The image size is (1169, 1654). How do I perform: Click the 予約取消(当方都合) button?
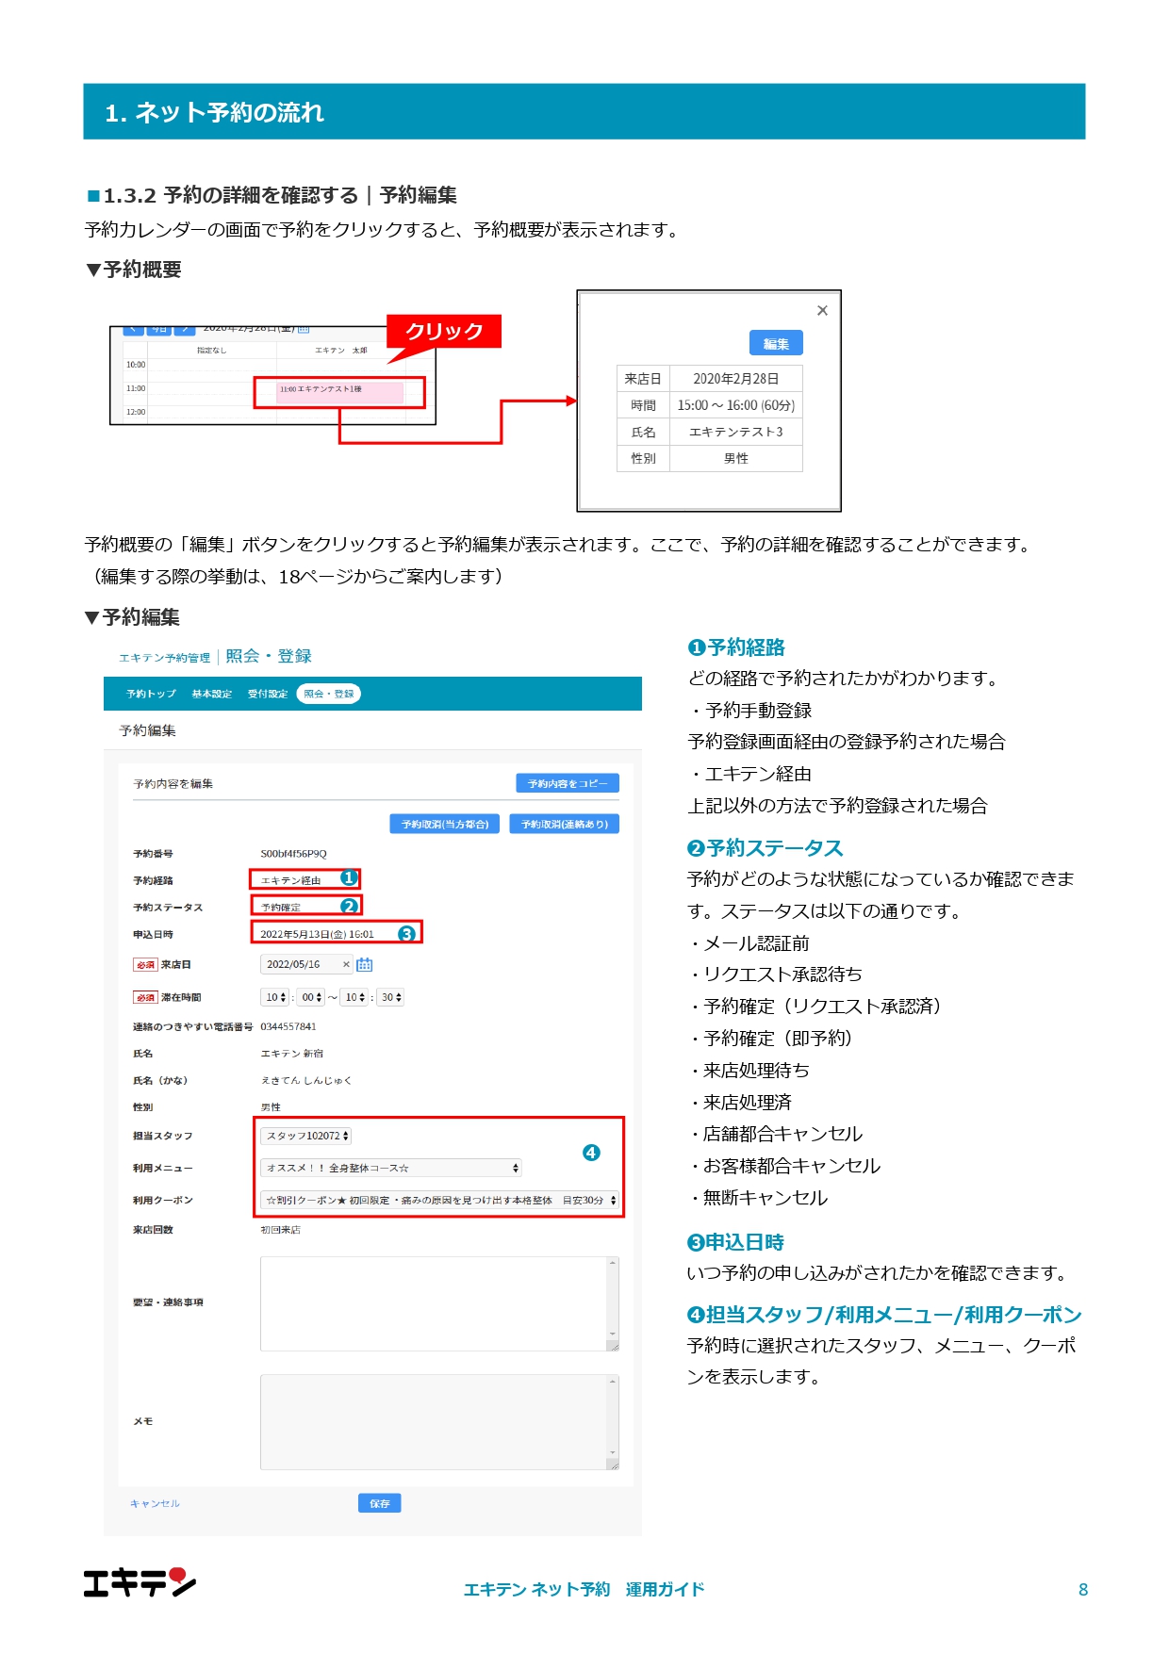click(445, 824)
